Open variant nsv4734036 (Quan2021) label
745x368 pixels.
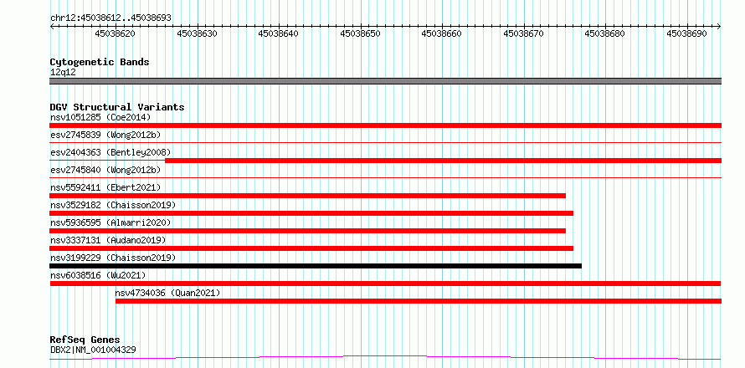click(x=167, y=293)
